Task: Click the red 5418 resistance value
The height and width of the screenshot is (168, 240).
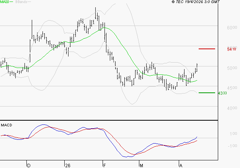Action: click(x=232, y=49)
